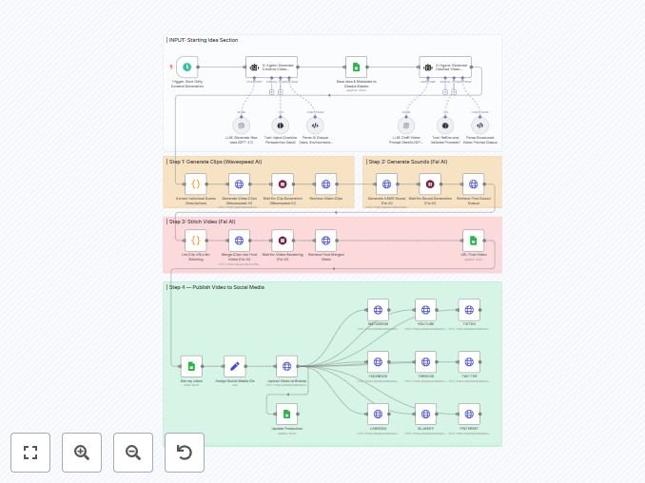
Task: Click Step 3 Stitch Video (Fal AI) title
Action: (x=202, y=222)
